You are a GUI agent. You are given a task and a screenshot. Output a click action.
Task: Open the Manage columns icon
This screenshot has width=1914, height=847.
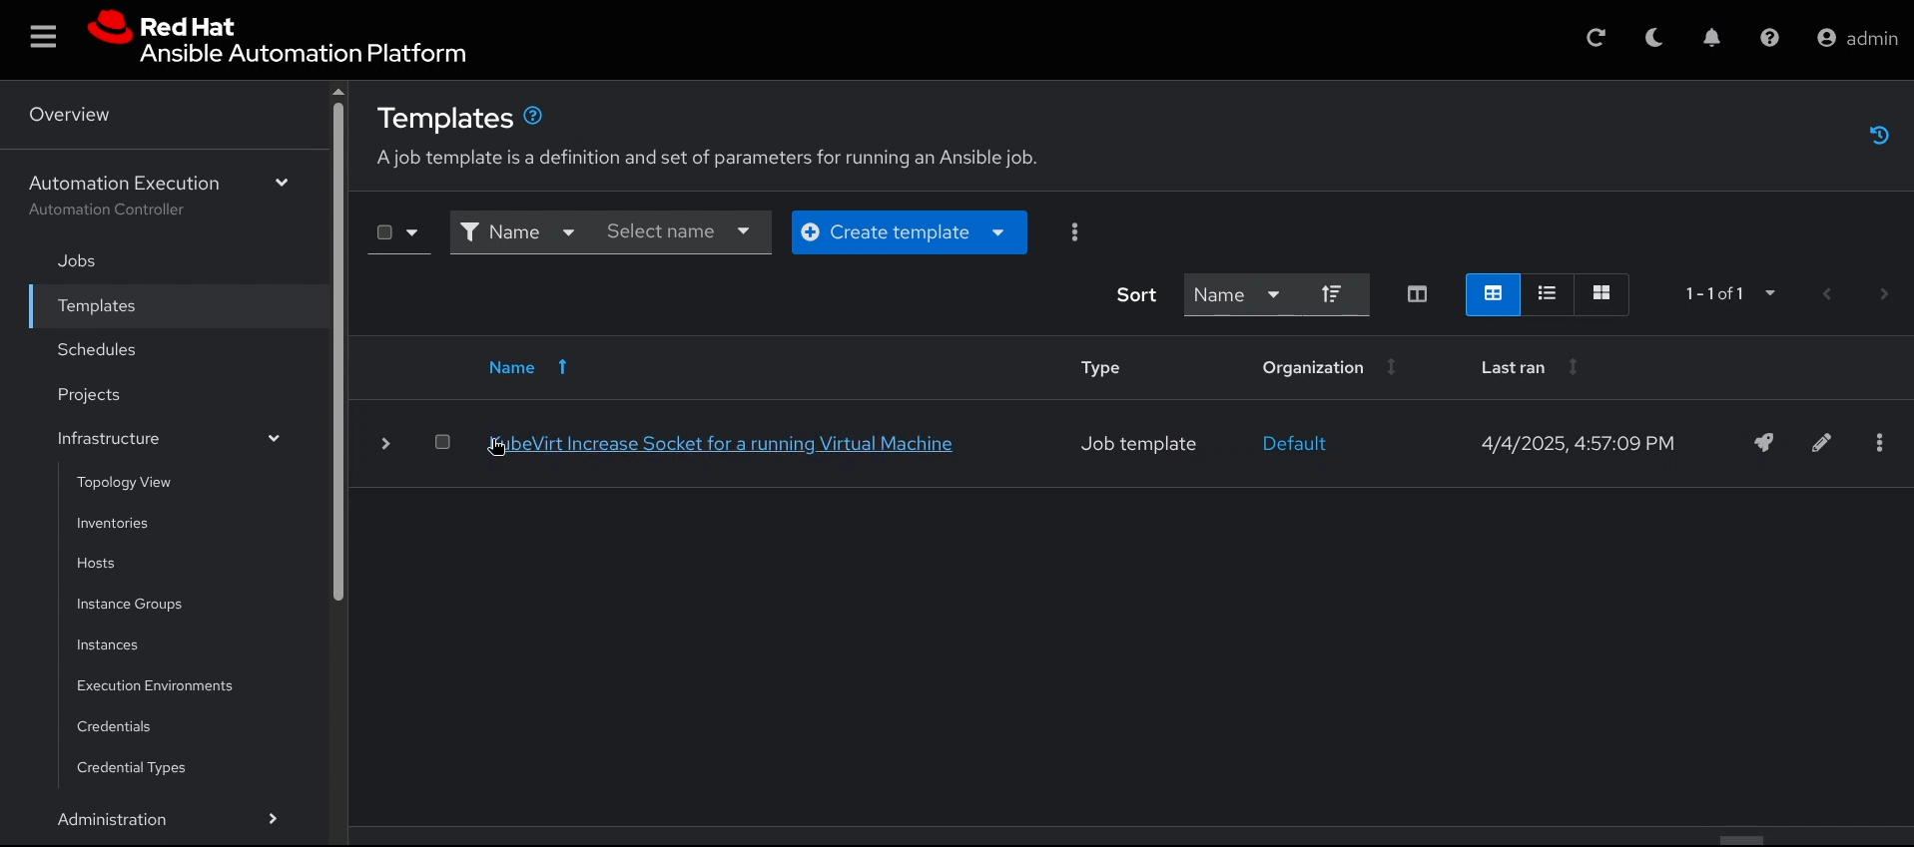point(1417,294)
